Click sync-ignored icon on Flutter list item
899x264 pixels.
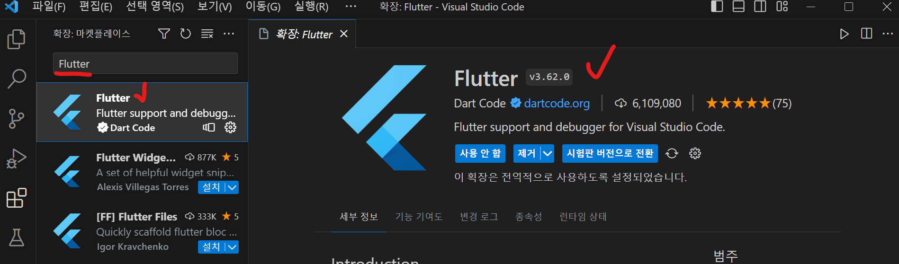click(209, 127)
